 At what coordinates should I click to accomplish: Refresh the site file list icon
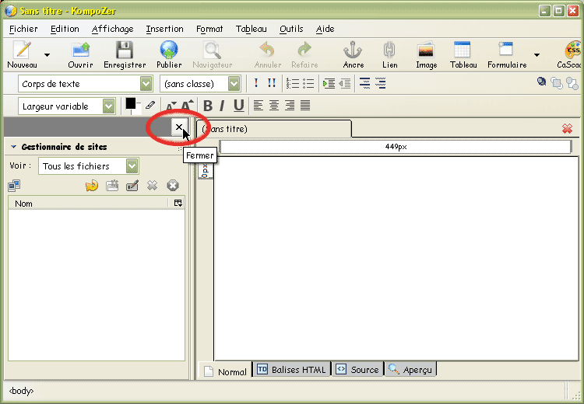point(92,185)
